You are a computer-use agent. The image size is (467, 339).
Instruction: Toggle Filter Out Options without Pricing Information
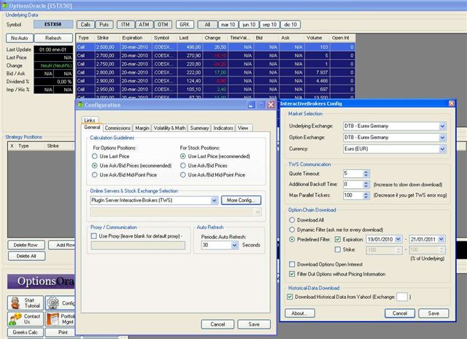tap(293, 273)
